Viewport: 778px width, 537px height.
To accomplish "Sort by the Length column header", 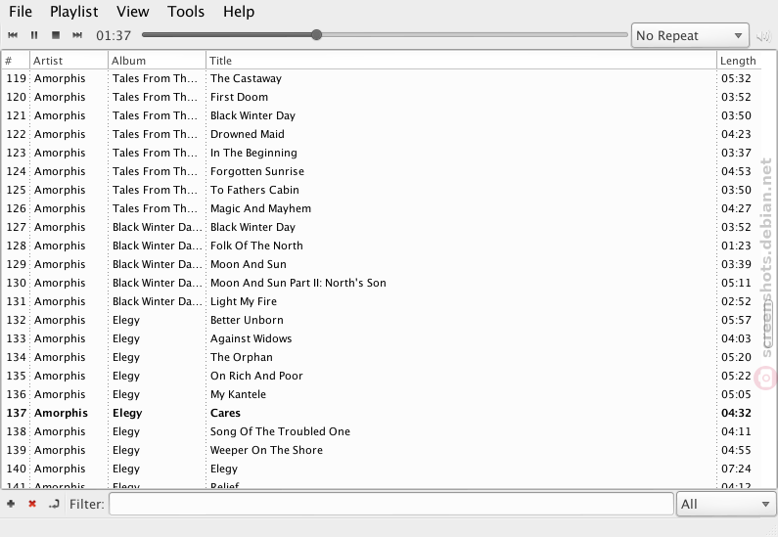I will tap(738, 61).
